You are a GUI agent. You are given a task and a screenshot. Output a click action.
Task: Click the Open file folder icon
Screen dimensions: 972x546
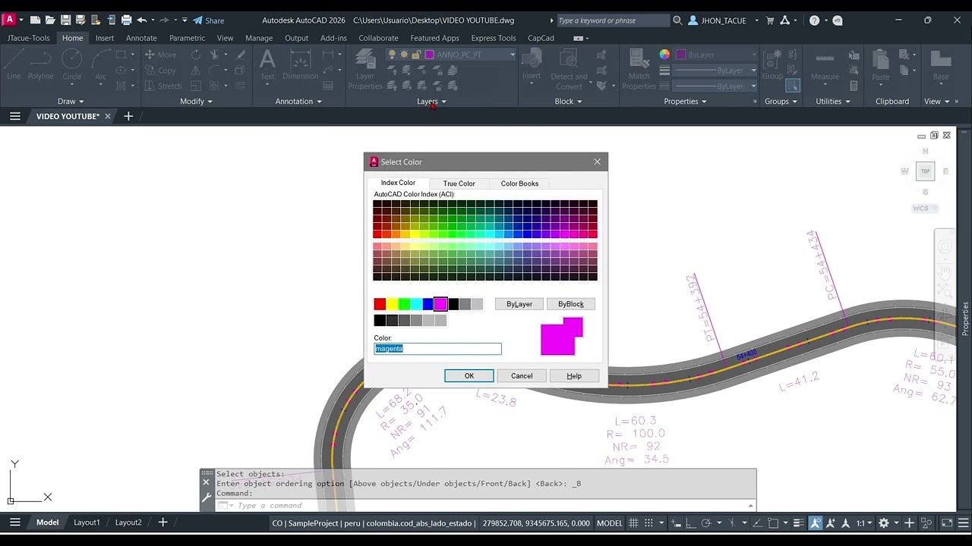(50, 20)
